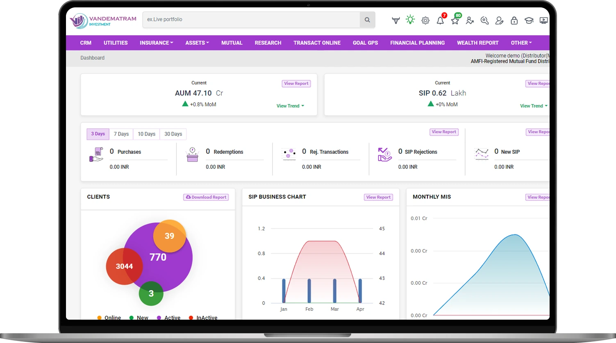Click the green SIP up triangle
This screenshot has height=343, width=616.
[x=431, y=104]
